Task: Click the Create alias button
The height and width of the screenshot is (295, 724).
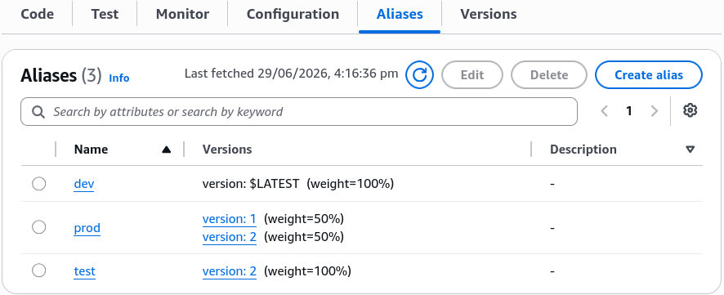Action: tap(649, 75)
